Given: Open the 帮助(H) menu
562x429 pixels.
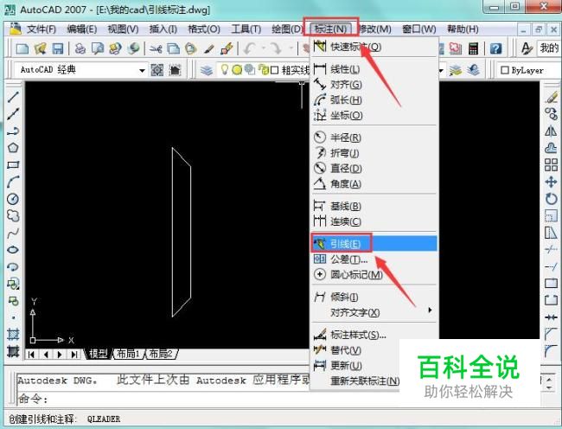Looking at the screenshot, I should pos(463,29).
